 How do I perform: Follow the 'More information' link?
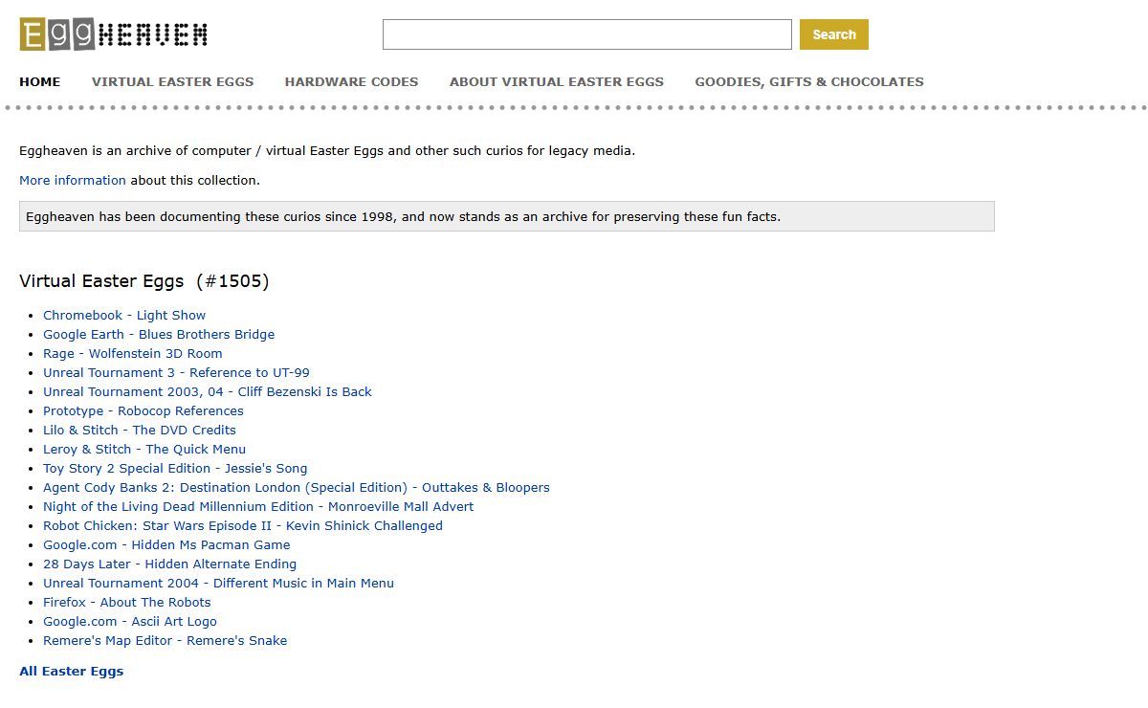73,180
